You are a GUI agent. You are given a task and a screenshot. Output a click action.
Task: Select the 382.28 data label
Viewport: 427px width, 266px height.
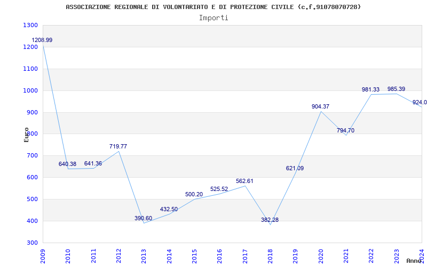click(x=270, y=220)
